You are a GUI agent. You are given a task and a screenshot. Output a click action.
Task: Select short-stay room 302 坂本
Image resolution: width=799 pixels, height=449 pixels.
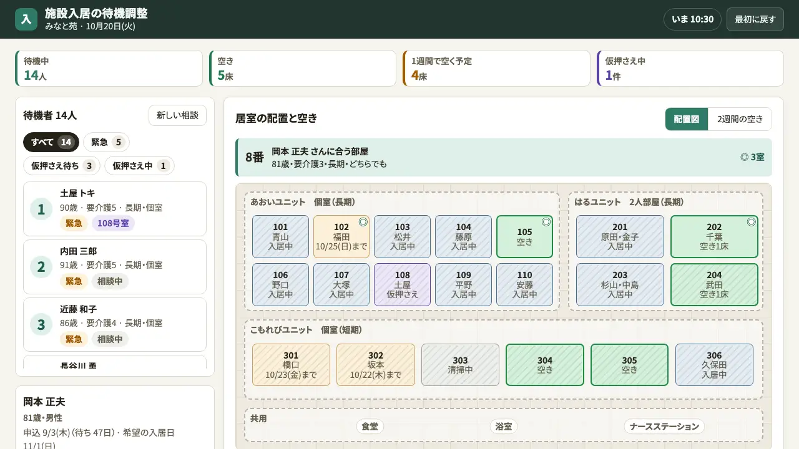pos(376,365)
